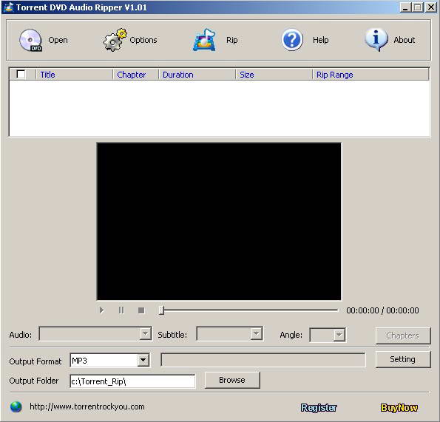This screenshot has height=422, width=440.
Task: Click the playback seek slider thumb
Action: click(x=161, y=310)
